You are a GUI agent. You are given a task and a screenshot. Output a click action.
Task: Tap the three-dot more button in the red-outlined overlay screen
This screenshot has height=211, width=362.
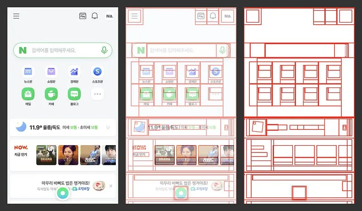(x=216, y=94)
